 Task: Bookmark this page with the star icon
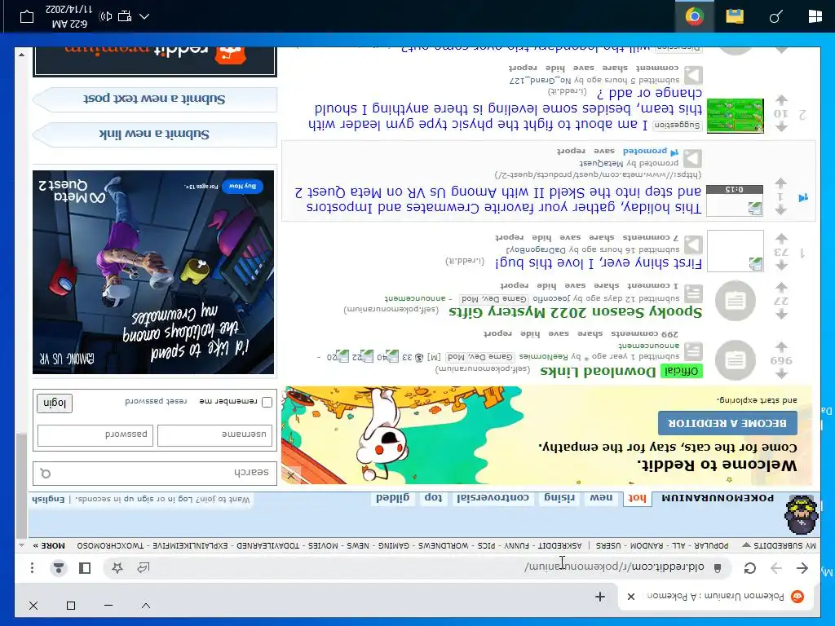[x=117, y=568]
